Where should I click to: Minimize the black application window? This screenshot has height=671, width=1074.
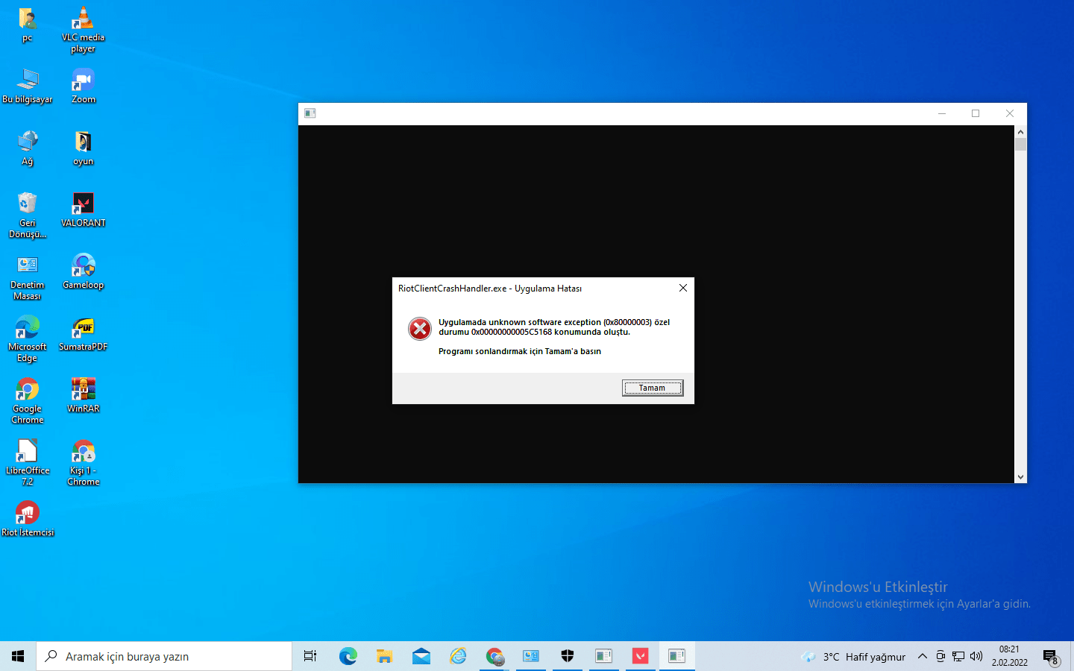942,113
